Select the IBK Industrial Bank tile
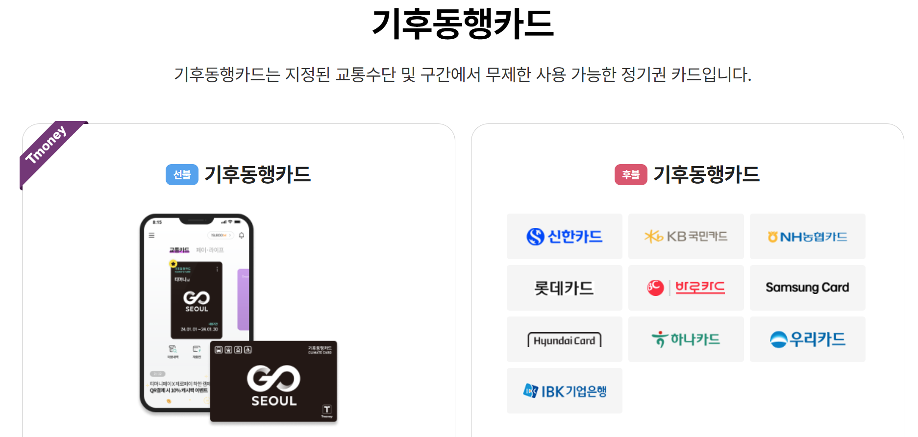This screenshot has width=918, height=437. tap(564, 390)
